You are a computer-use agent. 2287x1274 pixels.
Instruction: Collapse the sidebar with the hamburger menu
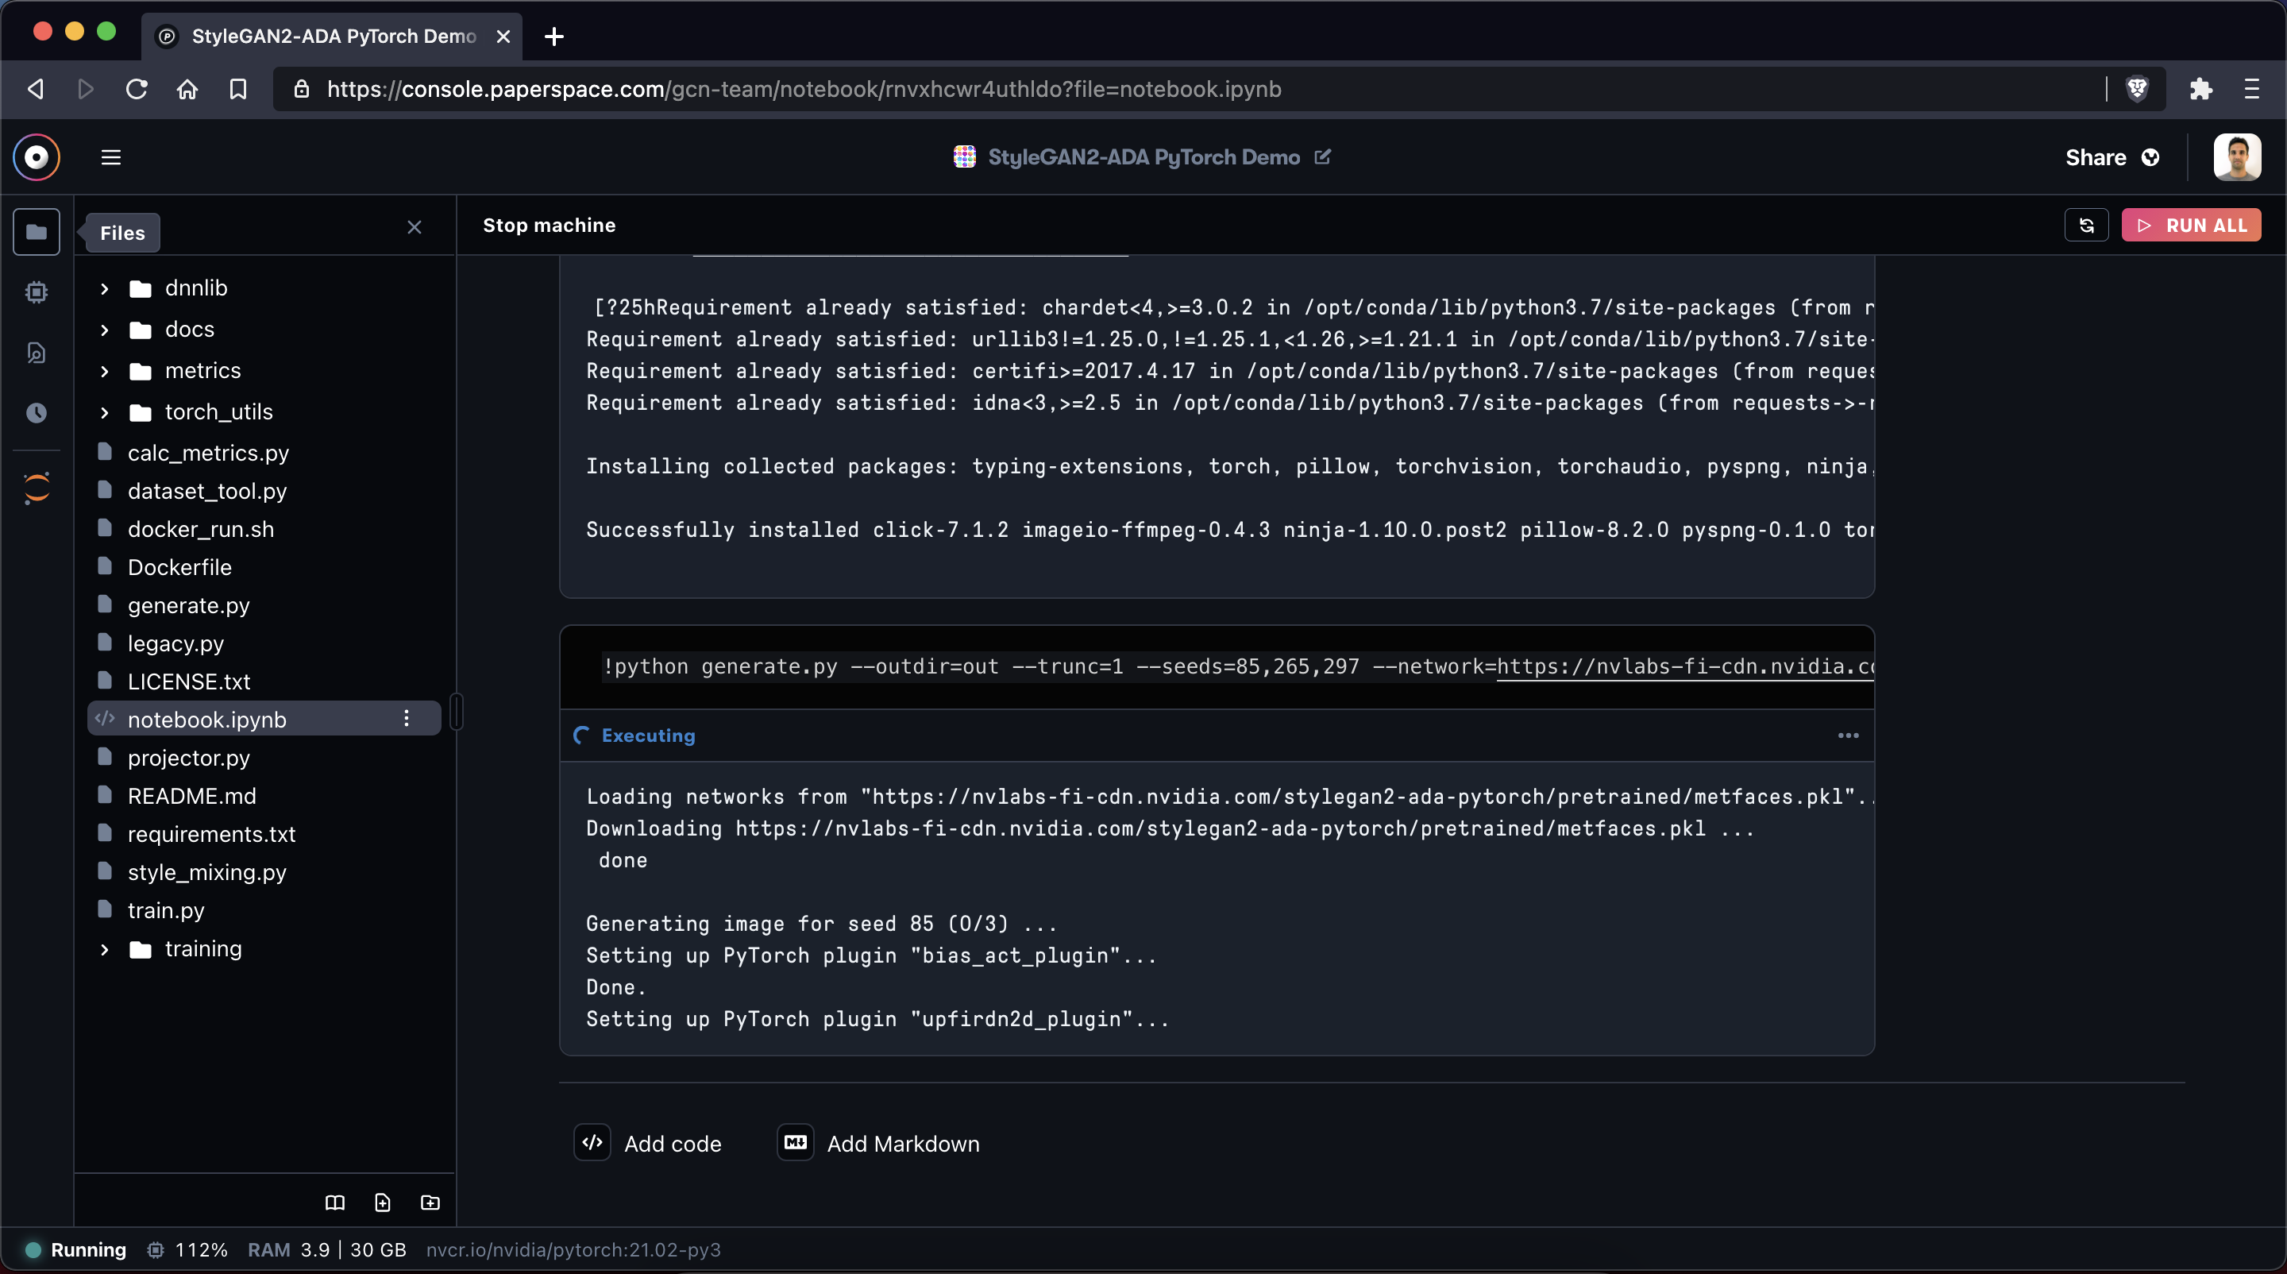(110, 157)
